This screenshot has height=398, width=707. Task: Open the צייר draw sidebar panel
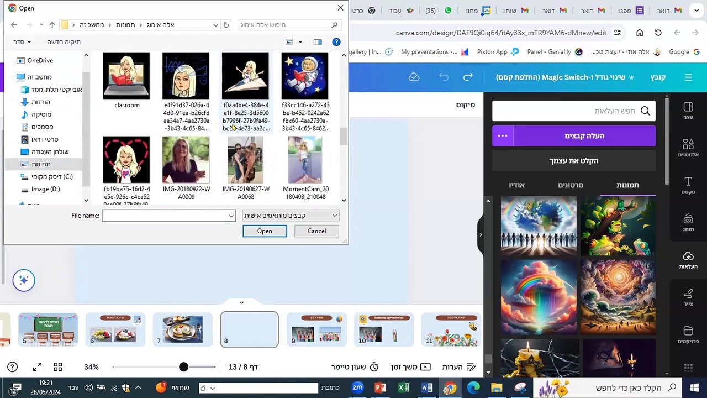coord(688,297)
